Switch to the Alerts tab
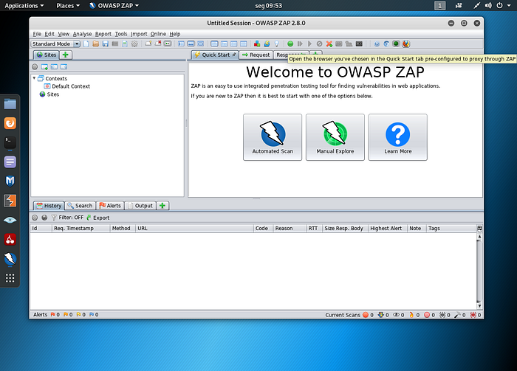This screenshot has height=371, width=517. (110, 206)
